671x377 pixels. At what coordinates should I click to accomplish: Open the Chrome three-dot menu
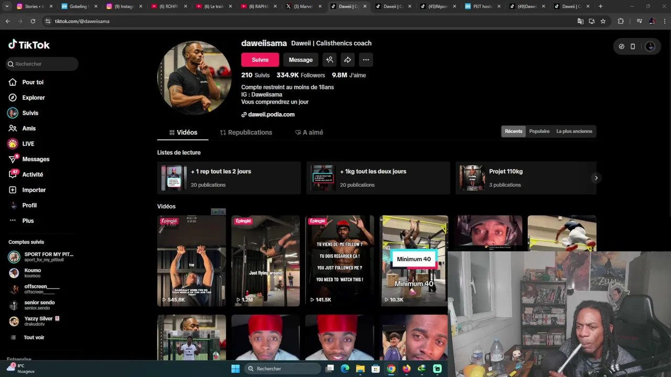[664, 21]
